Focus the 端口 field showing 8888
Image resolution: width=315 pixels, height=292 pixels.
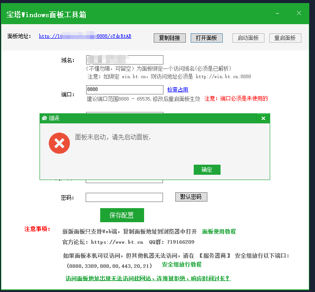(125, 90)
